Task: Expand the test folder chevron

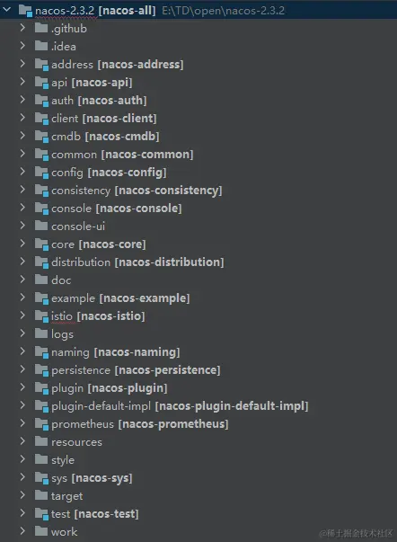Action: (22, 513)
